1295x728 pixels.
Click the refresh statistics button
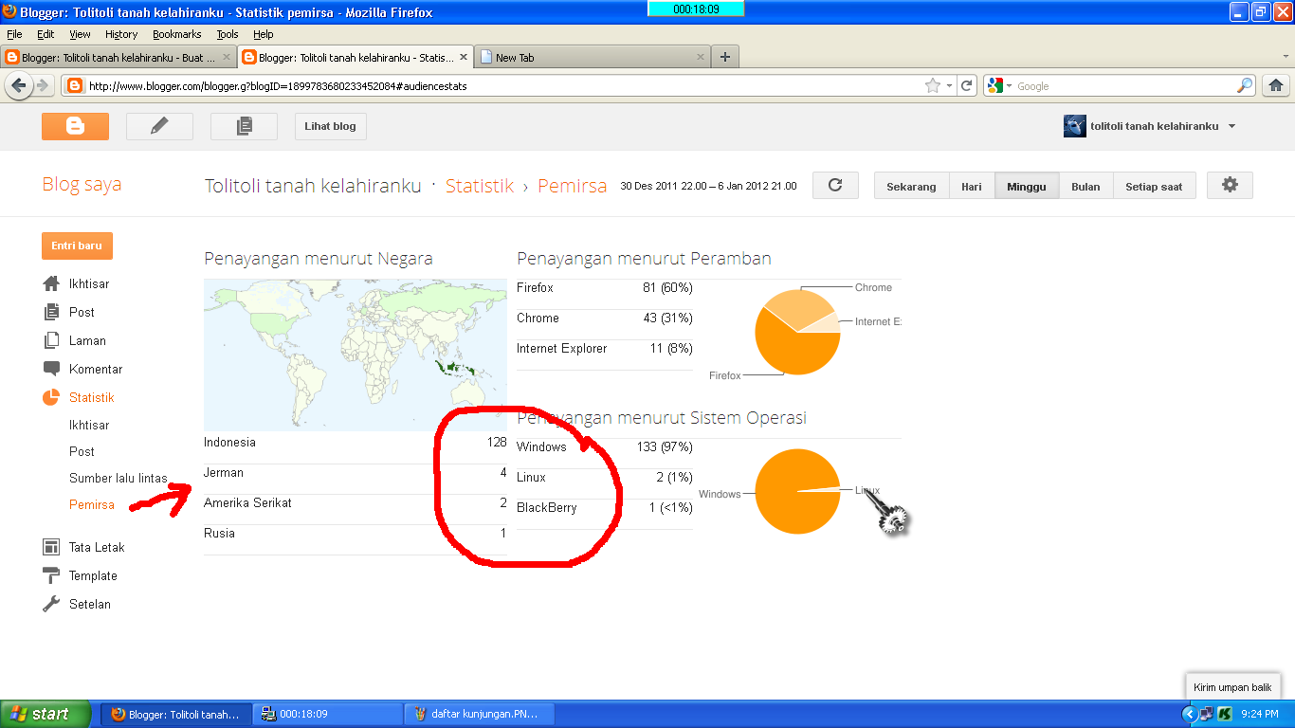(x=835, y=186)
